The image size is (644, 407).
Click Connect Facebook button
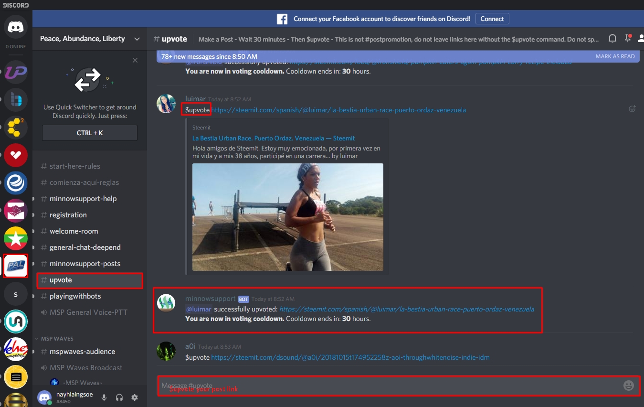pyautogui.click(x=492, y=19)
